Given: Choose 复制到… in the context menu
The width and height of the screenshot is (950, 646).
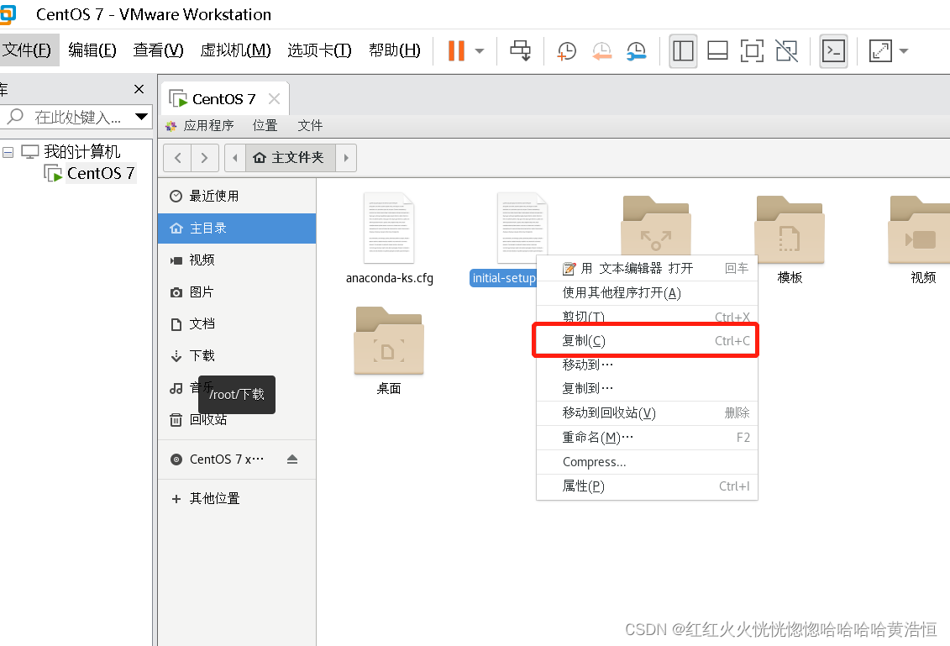Looking at the screenshot, I should pos(647,388).
